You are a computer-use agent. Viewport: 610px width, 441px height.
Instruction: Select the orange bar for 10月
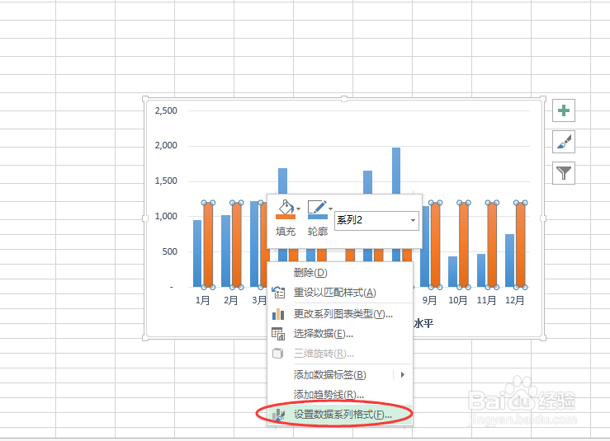pos(464,245)
